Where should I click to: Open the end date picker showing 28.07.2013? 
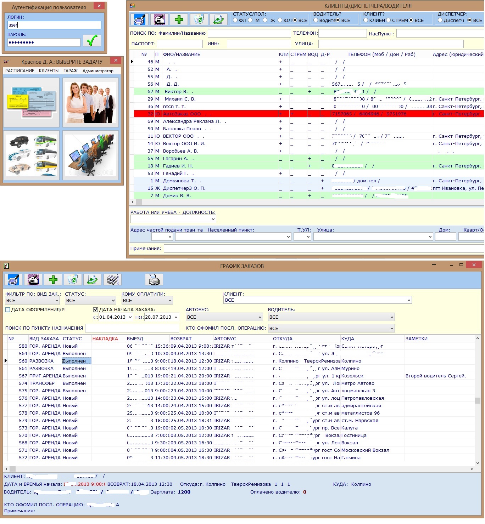(x=176, y=317)
